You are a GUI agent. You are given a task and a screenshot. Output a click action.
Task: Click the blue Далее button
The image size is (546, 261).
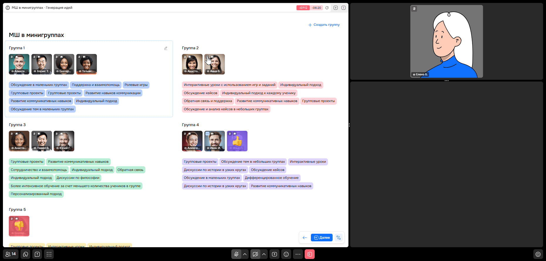(x=322, y=238)
